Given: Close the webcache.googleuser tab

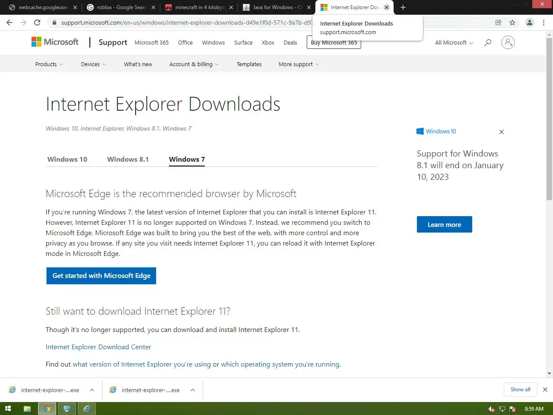Looking at the screenshot, I should [x=75, y=7].
